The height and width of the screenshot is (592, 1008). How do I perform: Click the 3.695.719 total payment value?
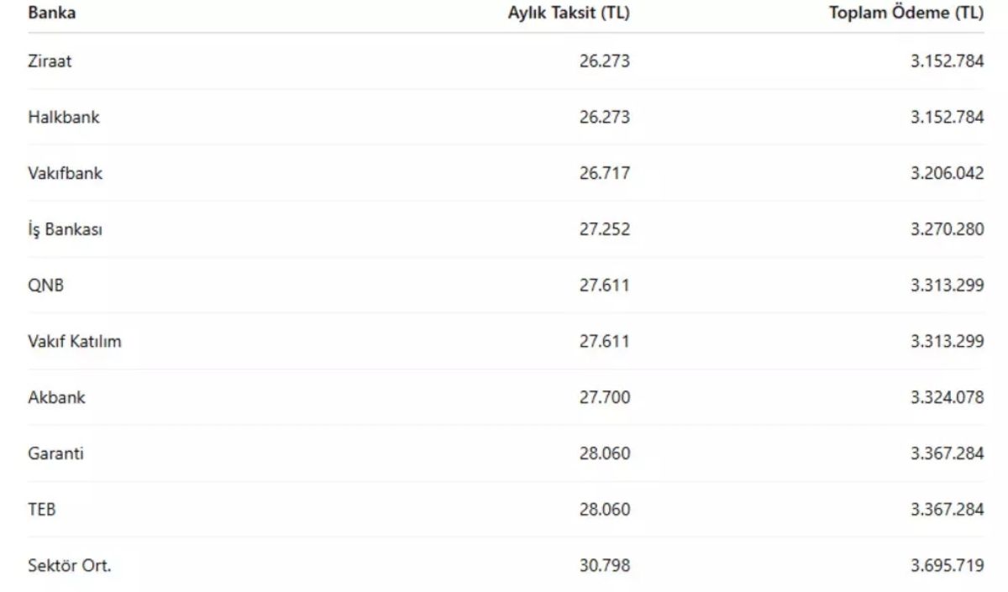947,566
